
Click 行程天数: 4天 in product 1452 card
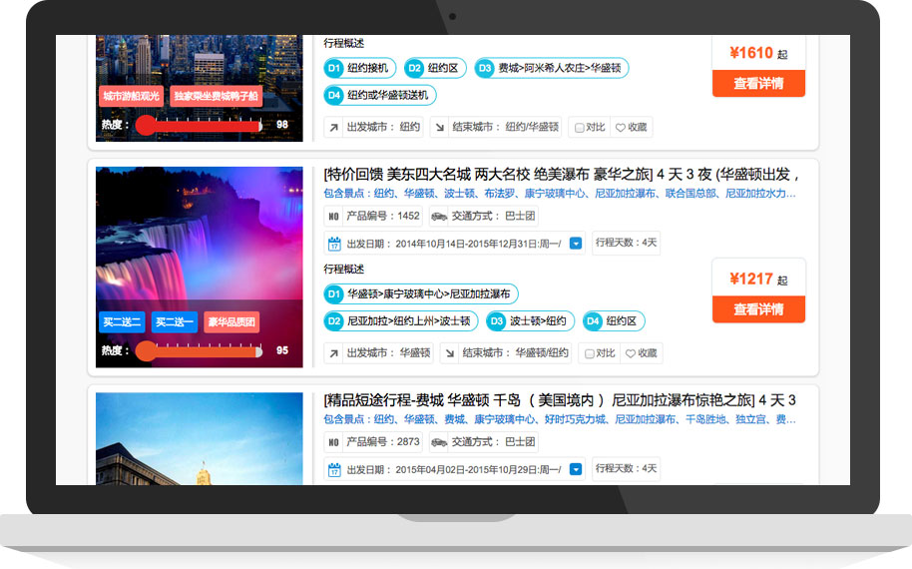[x=626, y=243]
